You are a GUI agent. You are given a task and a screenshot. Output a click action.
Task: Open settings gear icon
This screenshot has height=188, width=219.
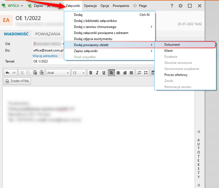click(x=180, y=6)
